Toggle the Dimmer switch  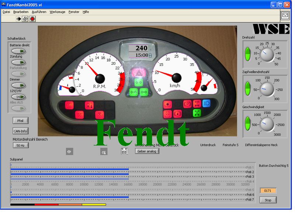click(x=18, y=85)
